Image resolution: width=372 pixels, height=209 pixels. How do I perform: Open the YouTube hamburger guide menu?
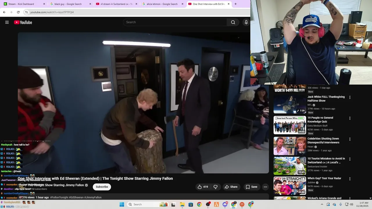click(7, 22)
